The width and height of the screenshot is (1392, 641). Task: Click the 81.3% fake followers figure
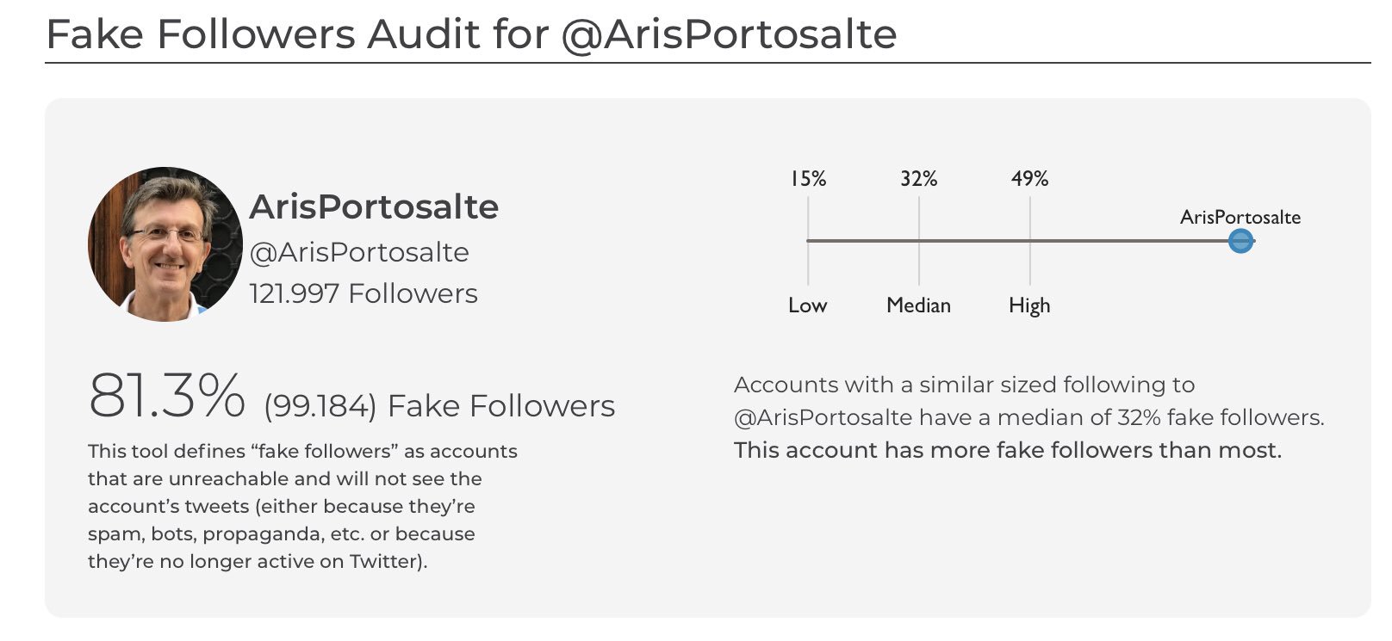167,397
